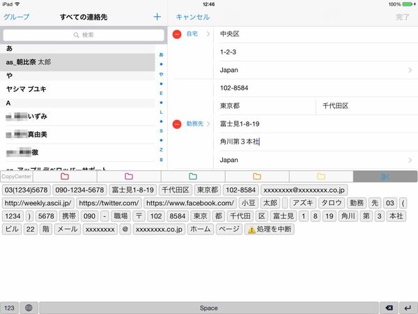Tap the 角川第３本社 field
The width and height of the screenshot is (418, 314).
(316, 142)
